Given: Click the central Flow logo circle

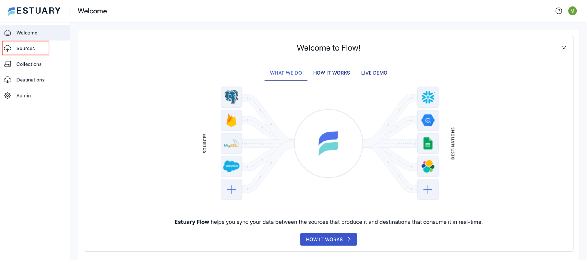Looking at the screenshot, I should click(328, 143).
